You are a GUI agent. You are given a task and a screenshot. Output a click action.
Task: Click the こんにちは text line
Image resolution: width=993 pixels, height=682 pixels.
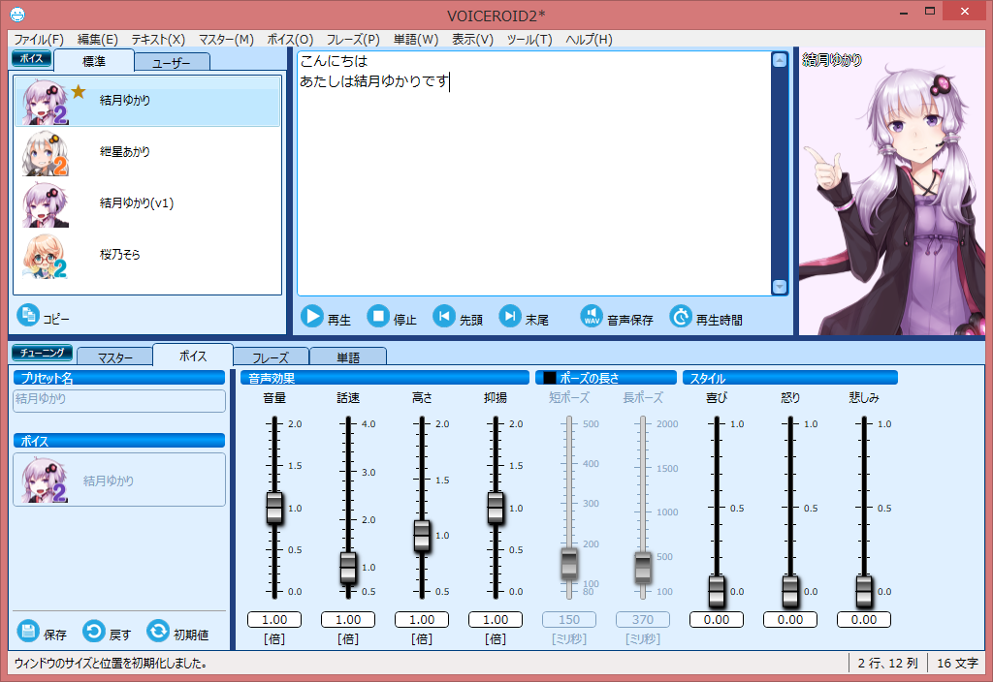coord(334,61)
